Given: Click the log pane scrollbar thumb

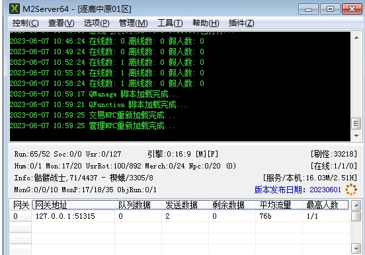Looking at the screenshot, I should coord(356,124).
